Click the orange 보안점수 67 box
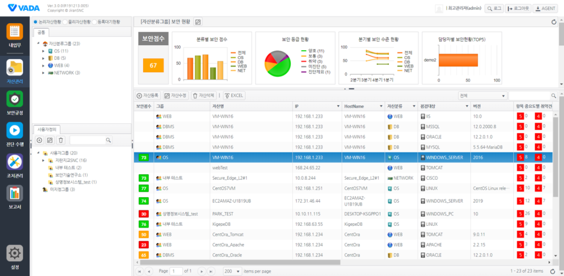Screen dimensions: 564x276 point(153,66)
